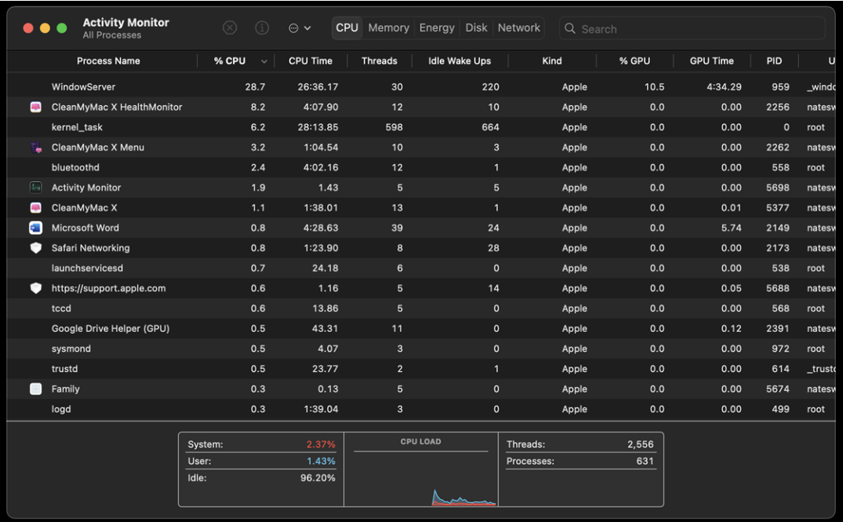The image size is (843, 522).
Task: Sort by Kind column header
Action: coord(551,60)
